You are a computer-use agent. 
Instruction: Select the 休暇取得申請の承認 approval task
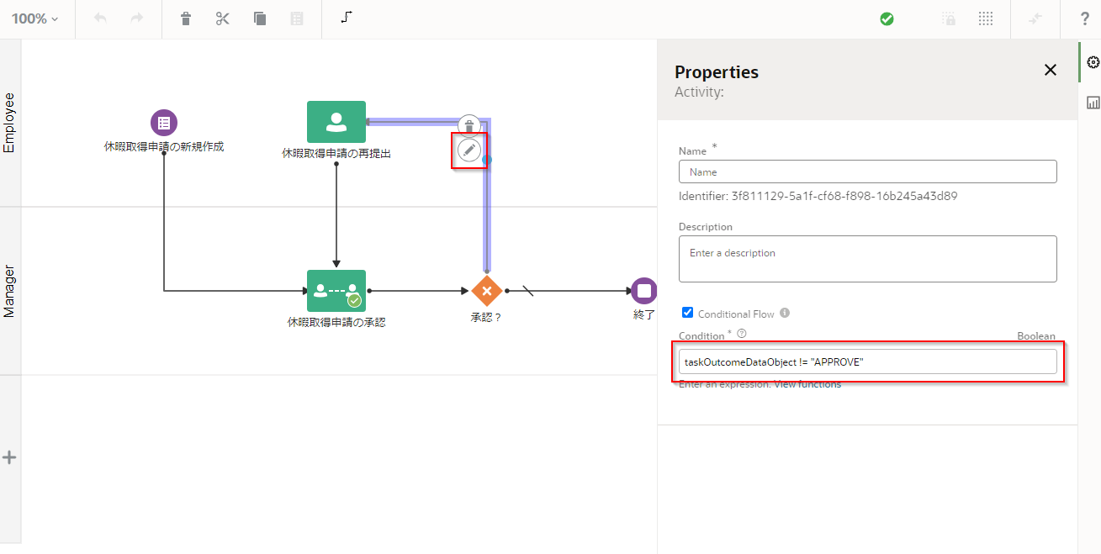pyautogui.click(x=336, y=291)
